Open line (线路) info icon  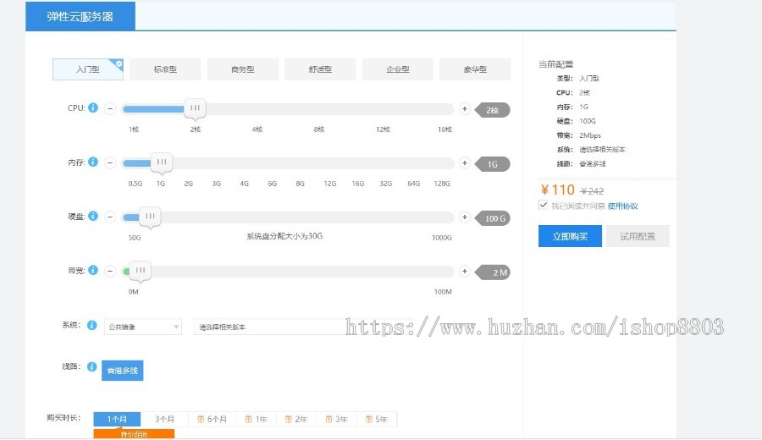(91, 366)
